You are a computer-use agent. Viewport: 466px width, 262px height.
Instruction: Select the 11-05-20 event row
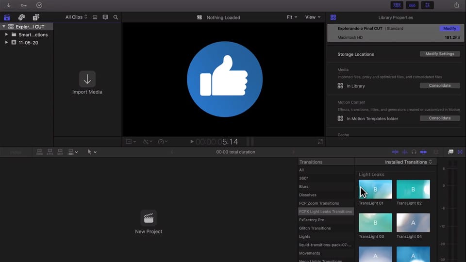point(27,43)
